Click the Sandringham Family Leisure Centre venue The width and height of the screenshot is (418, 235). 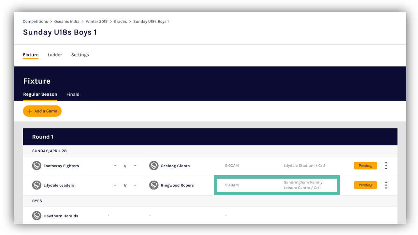(303, 185)
